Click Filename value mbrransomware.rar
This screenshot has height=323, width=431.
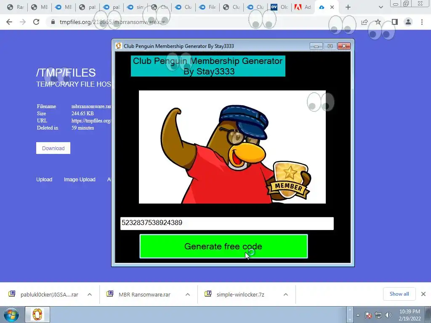pyautogui.click(x=91, y=106)
